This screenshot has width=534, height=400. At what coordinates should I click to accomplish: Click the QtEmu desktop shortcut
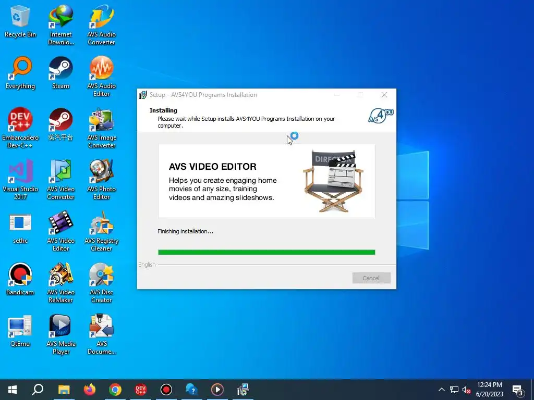(20, 331)
